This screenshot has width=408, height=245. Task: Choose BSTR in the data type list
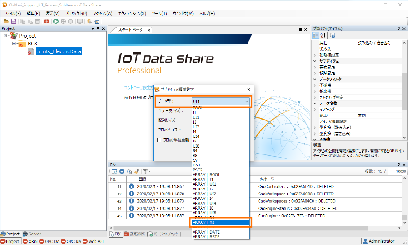click(197, 170)
